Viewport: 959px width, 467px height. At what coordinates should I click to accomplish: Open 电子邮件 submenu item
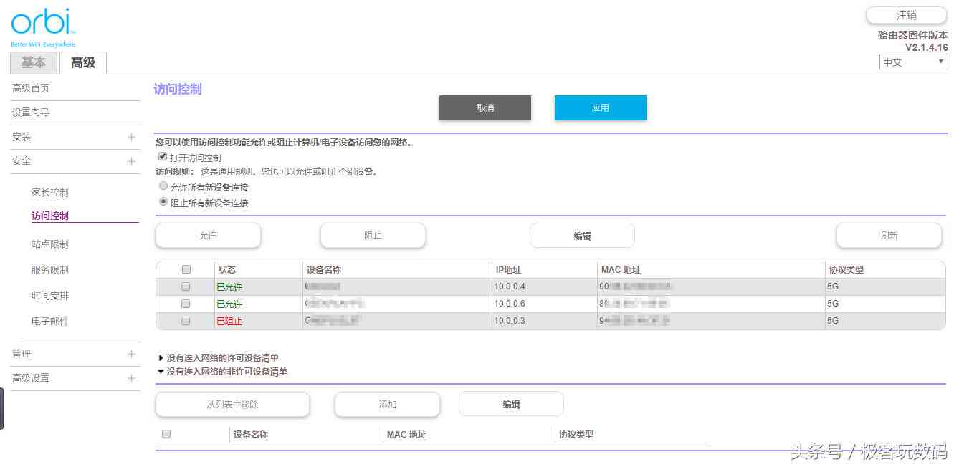click(50, 322)
